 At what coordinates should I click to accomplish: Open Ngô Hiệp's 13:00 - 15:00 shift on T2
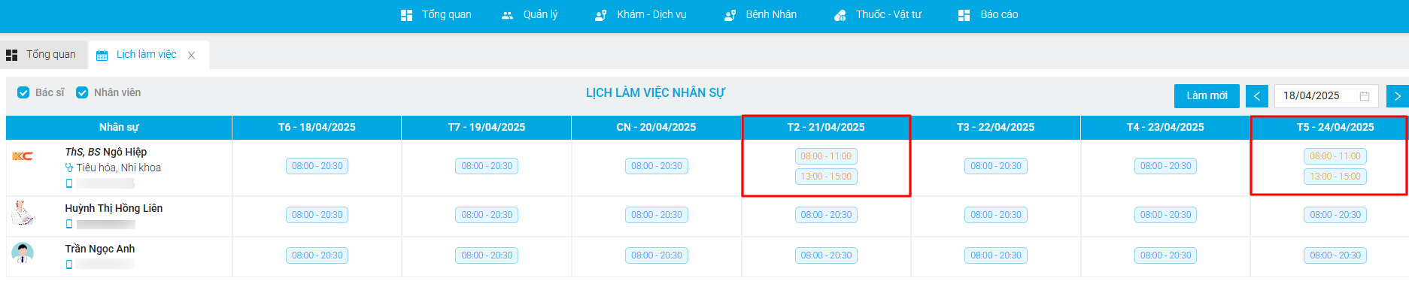click(x=826, y=177)
